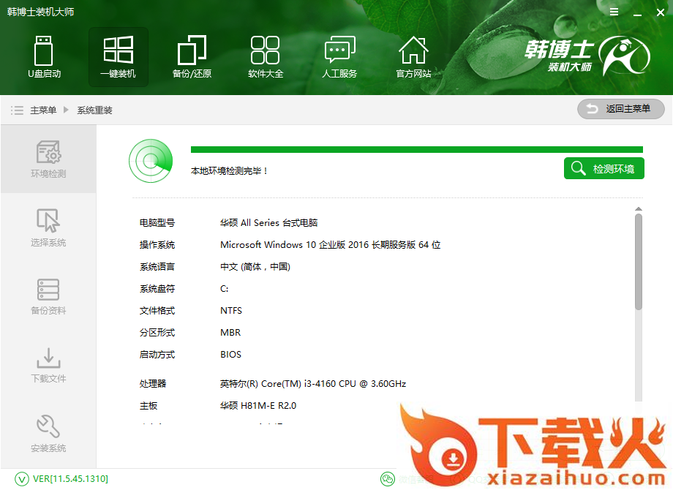This screenshot has width=673, height=490.
Task: Click the green detection progress bar
Action: (417, 149)
